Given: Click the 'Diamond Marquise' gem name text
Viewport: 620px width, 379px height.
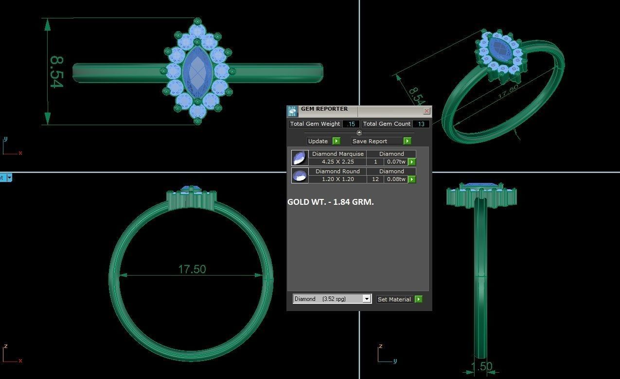Looking at the screenshot, I should (338, 154).
